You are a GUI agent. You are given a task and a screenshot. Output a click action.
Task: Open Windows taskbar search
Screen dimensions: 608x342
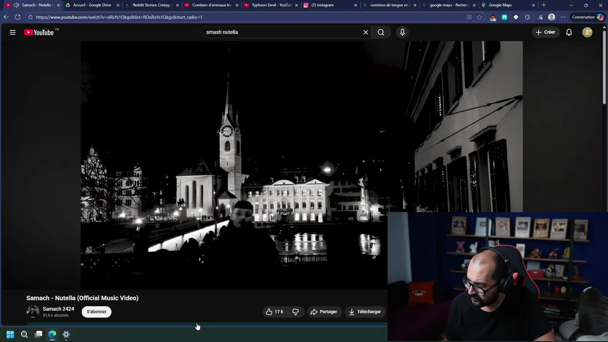pyautogui.click(x=24, y=334)
